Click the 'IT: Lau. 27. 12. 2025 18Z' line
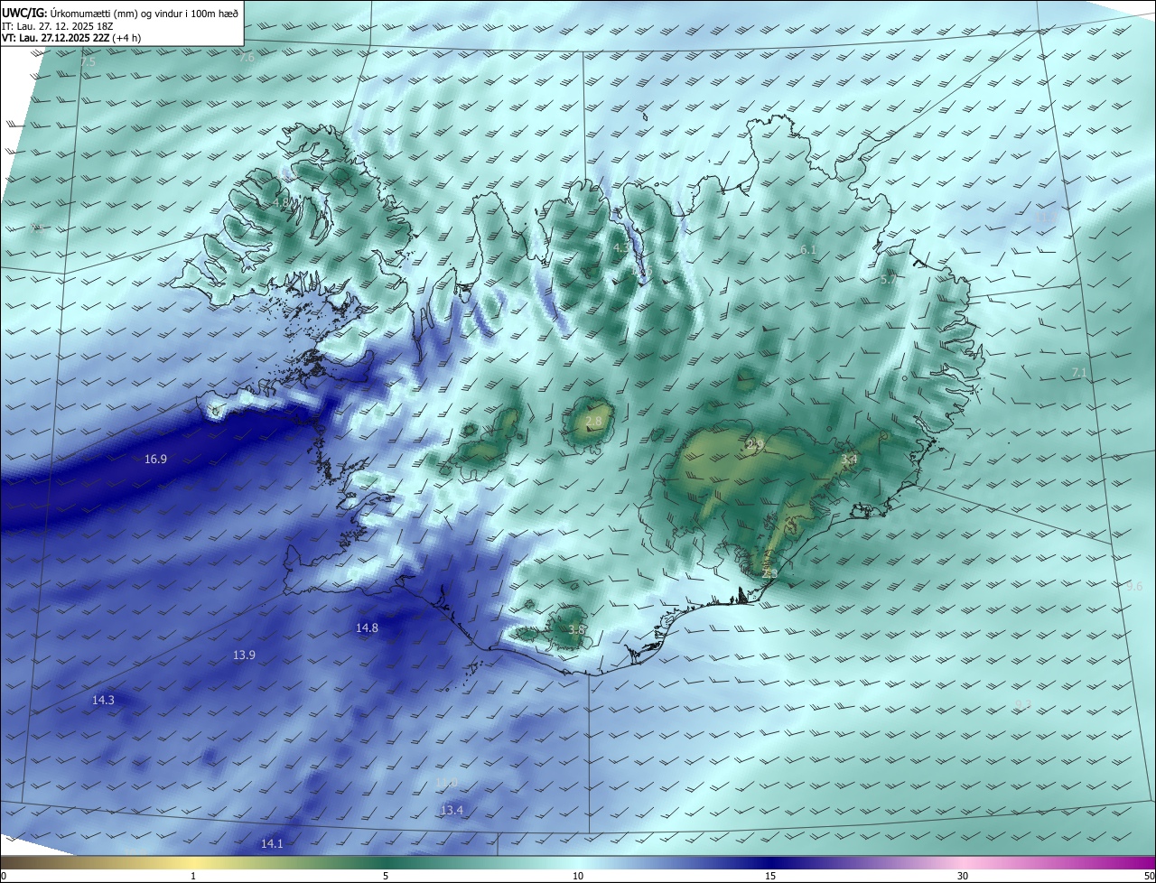1156x883 pixels. [x=57, y=26]
